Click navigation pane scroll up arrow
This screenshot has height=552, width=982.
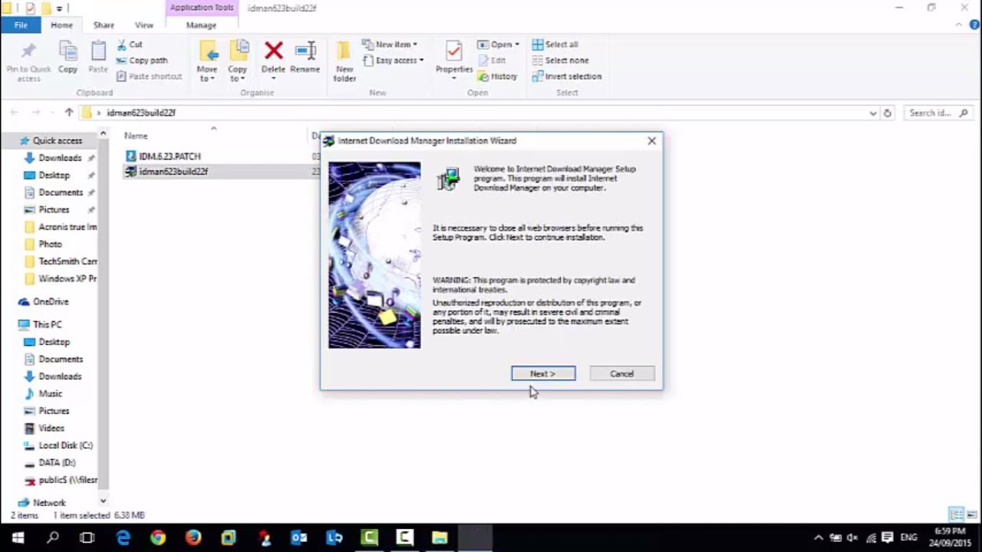pyautogui.click(x=103, y=135)
